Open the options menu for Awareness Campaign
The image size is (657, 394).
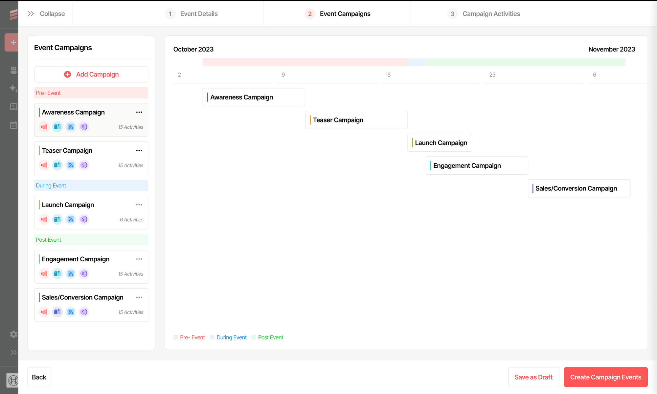(x=139, y=112)
